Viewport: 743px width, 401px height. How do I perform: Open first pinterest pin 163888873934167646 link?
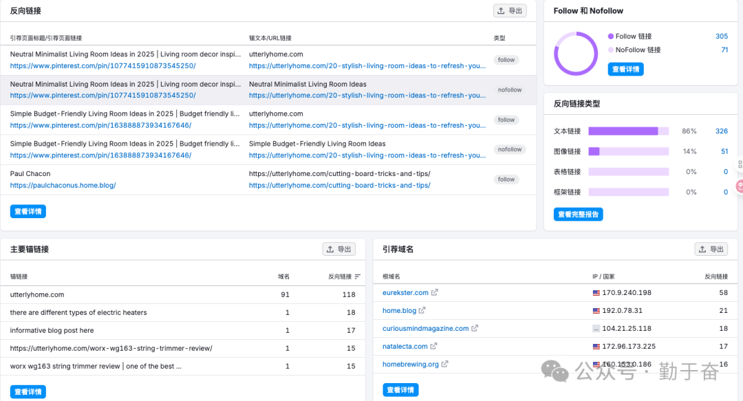(x=100, y=126)
